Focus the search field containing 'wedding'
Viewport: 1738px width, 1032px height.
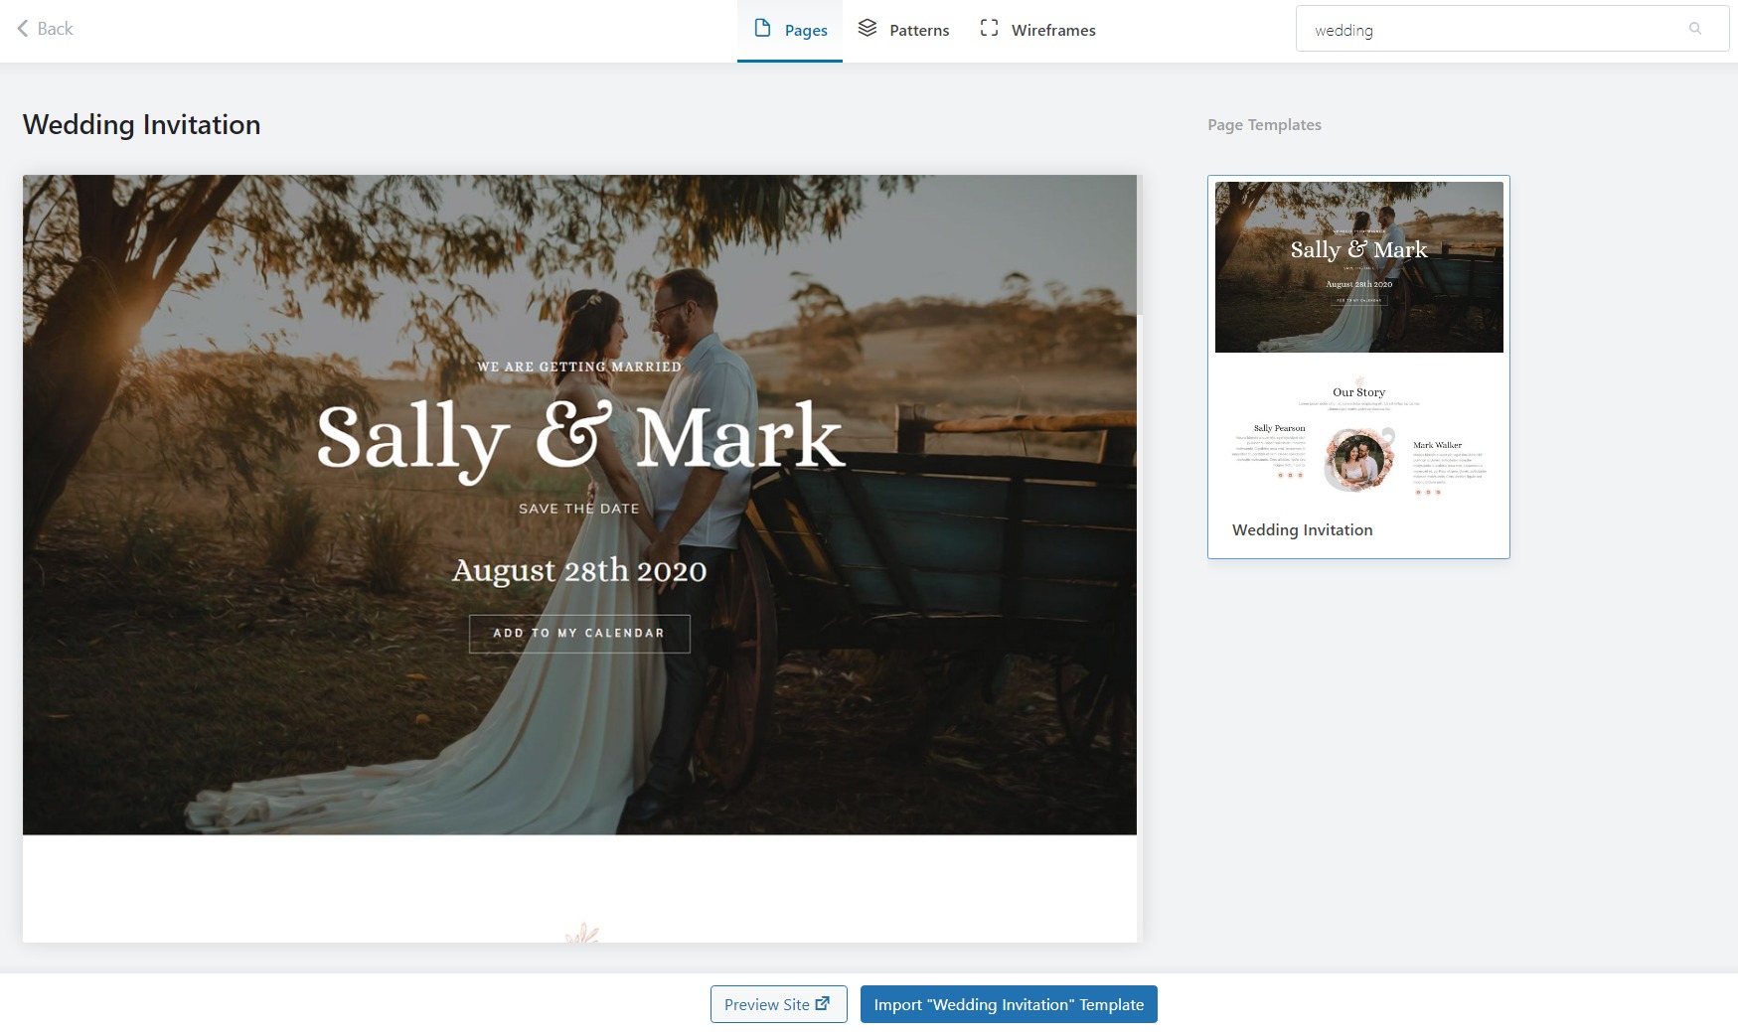coord(1491,30)
